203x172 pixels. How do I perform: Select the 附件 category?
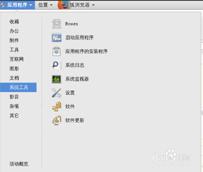tap(14, 40)
